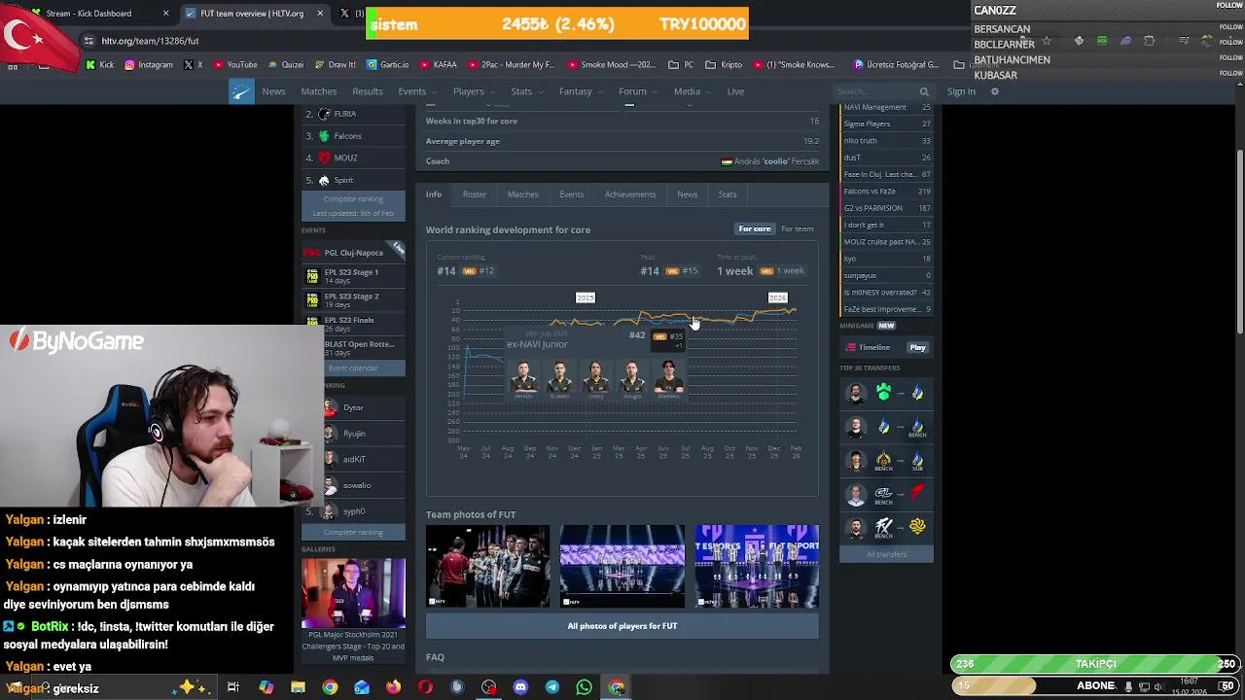Viewport: 1245px width, 700px height.
Task: Click Sign in link
Action: tap(961, 91)
